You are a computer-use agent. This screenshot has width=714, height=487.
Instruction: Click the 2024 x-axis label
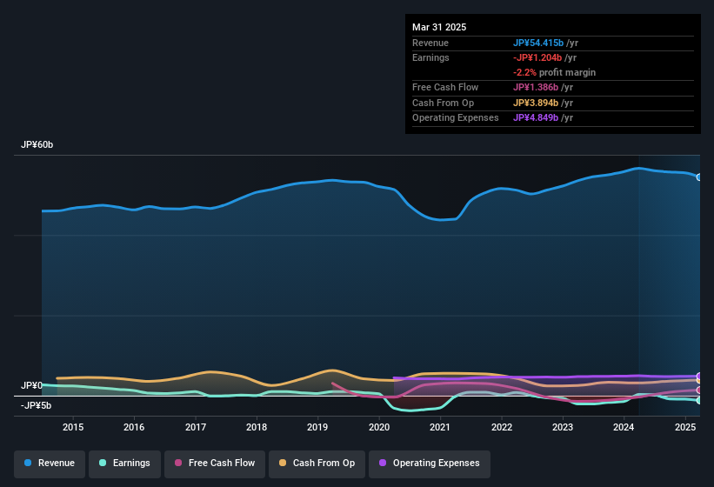624,427
